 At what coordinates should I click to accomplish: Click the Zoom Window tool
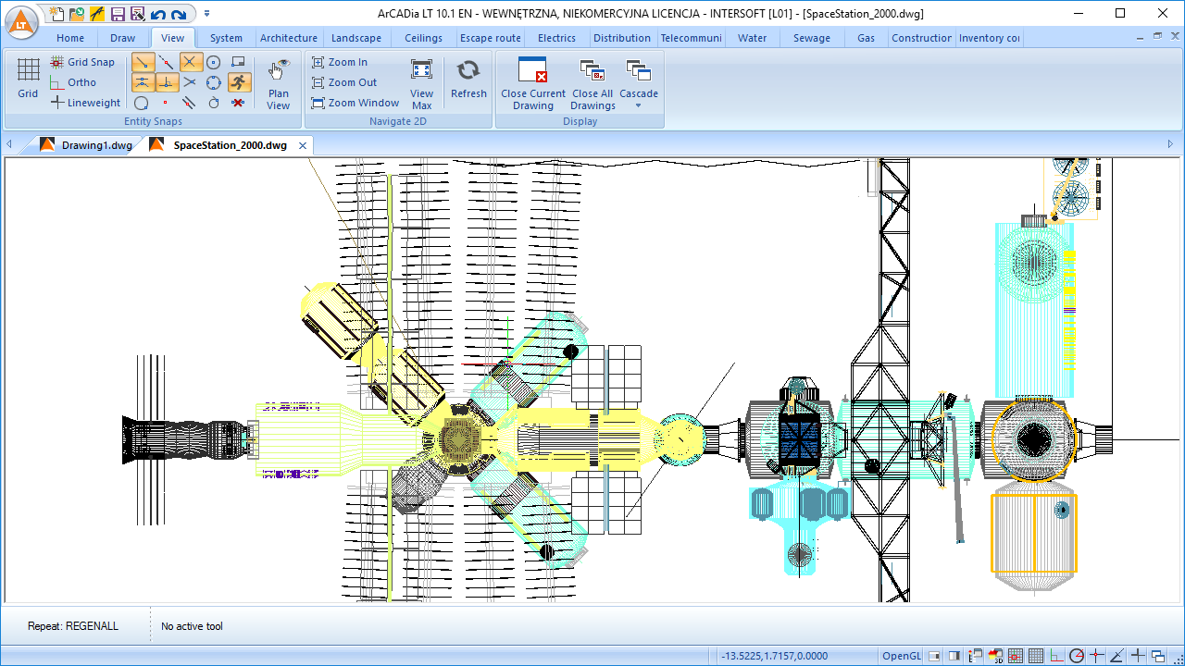[x=355, y=103]
